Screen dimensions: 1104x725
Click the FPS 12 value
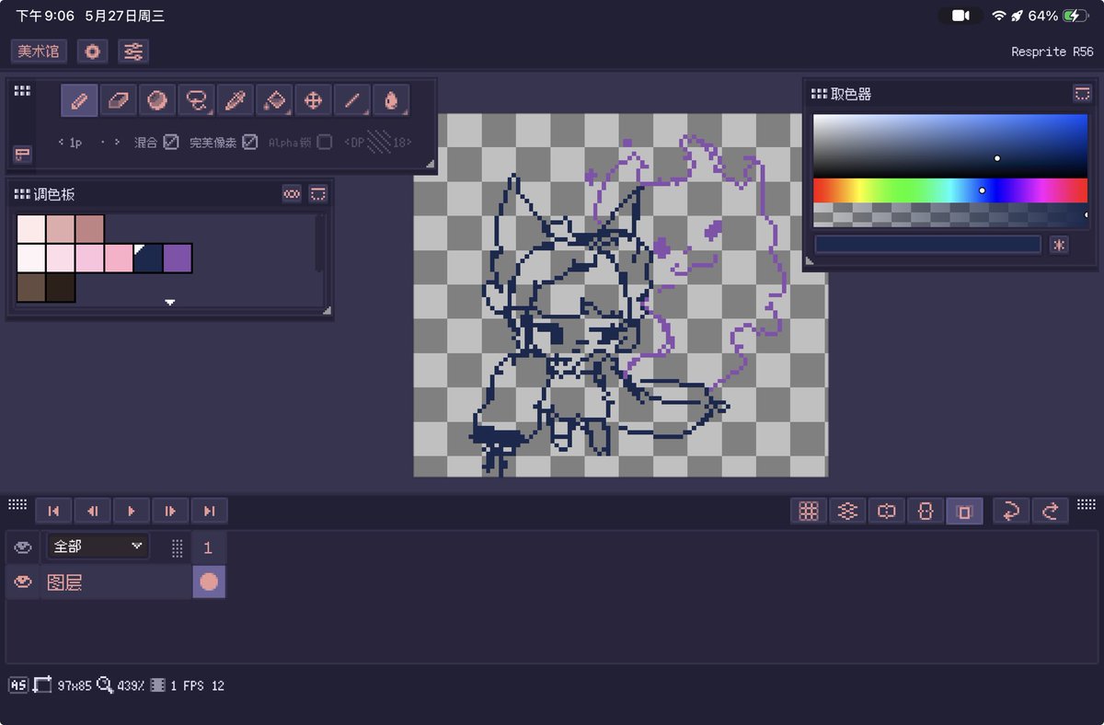click(x=203, y=685)
